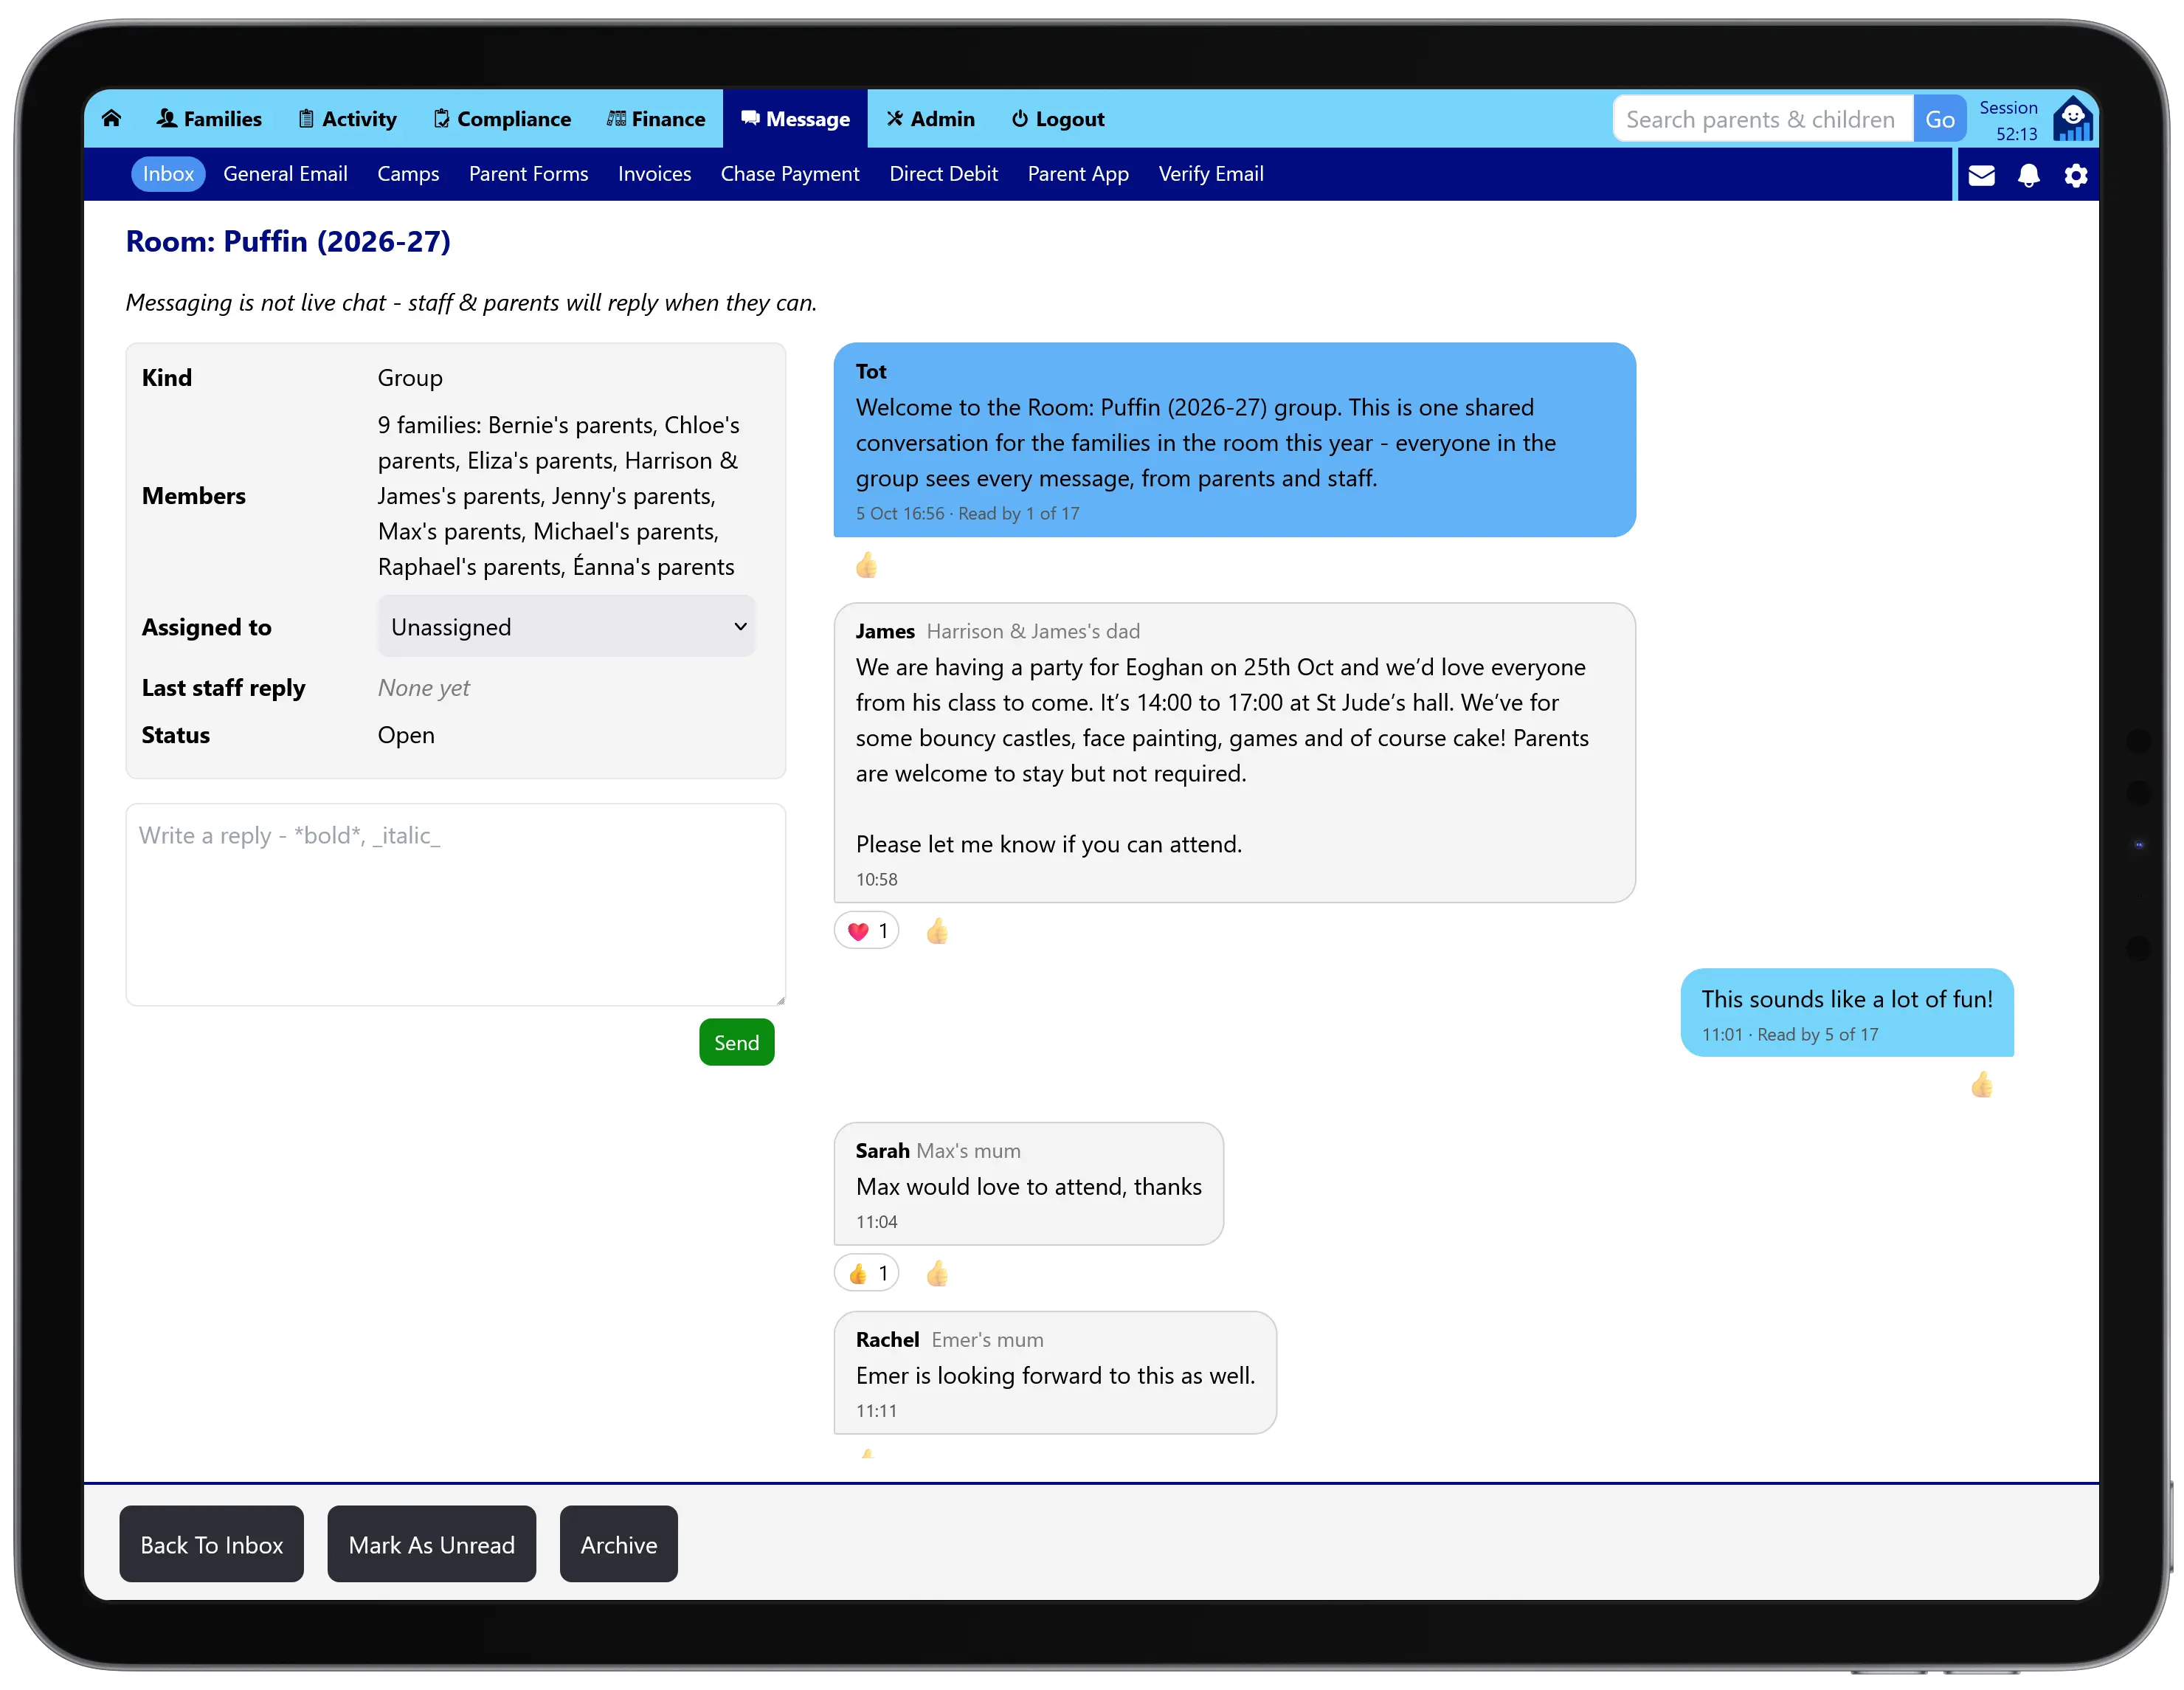Expand the Assigned to Unassigned dropdown

click(x=566, y=627)
